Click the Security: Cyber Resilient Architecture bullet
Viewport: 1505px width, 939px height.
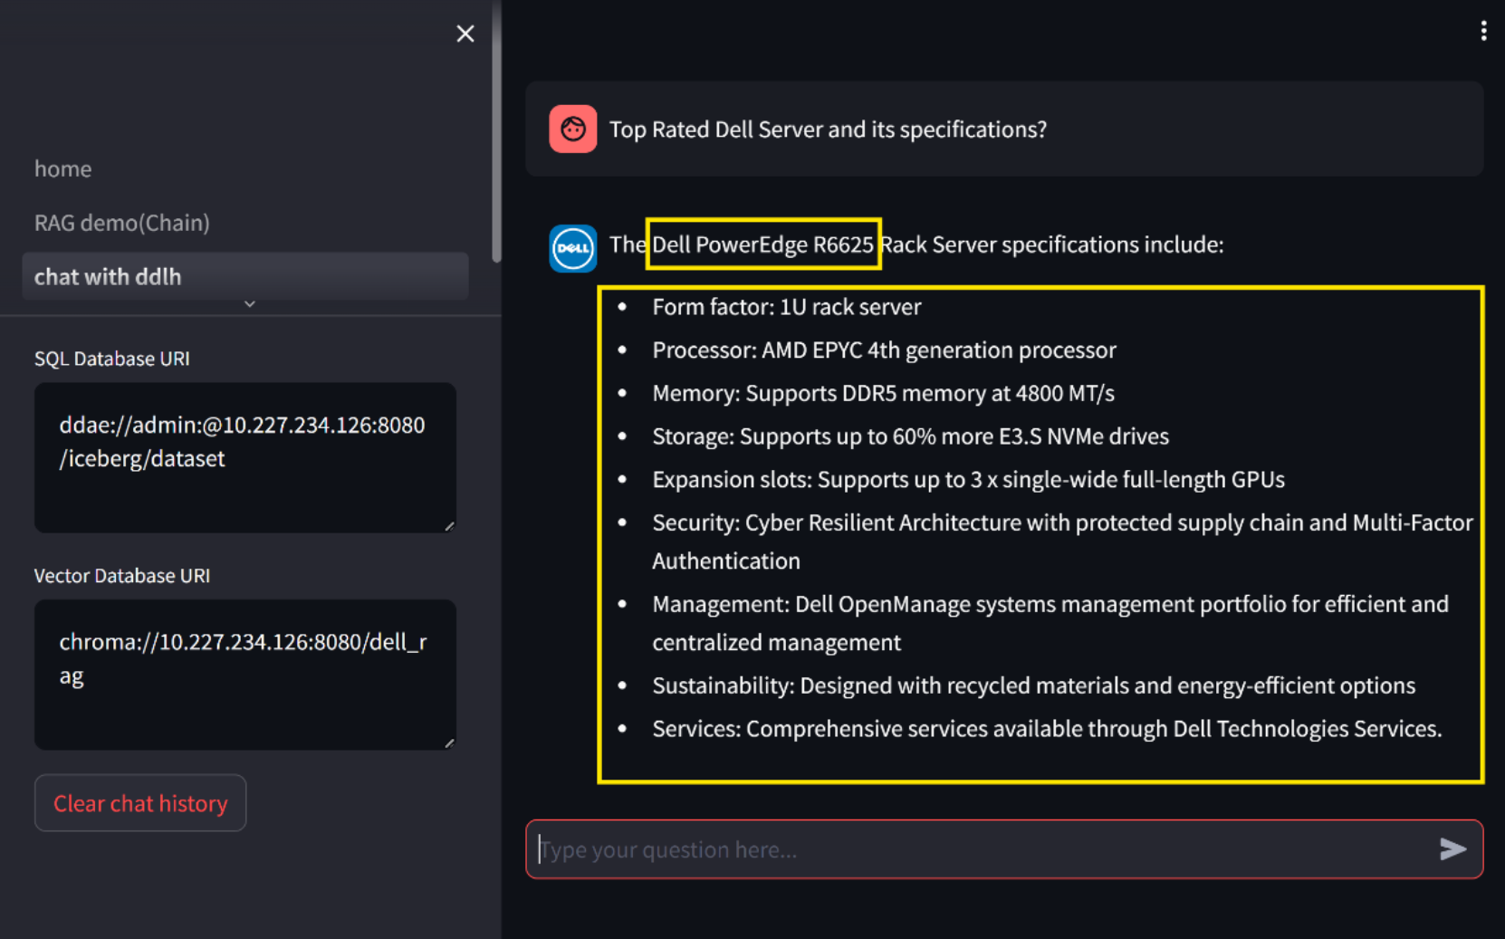[1062, 541]
